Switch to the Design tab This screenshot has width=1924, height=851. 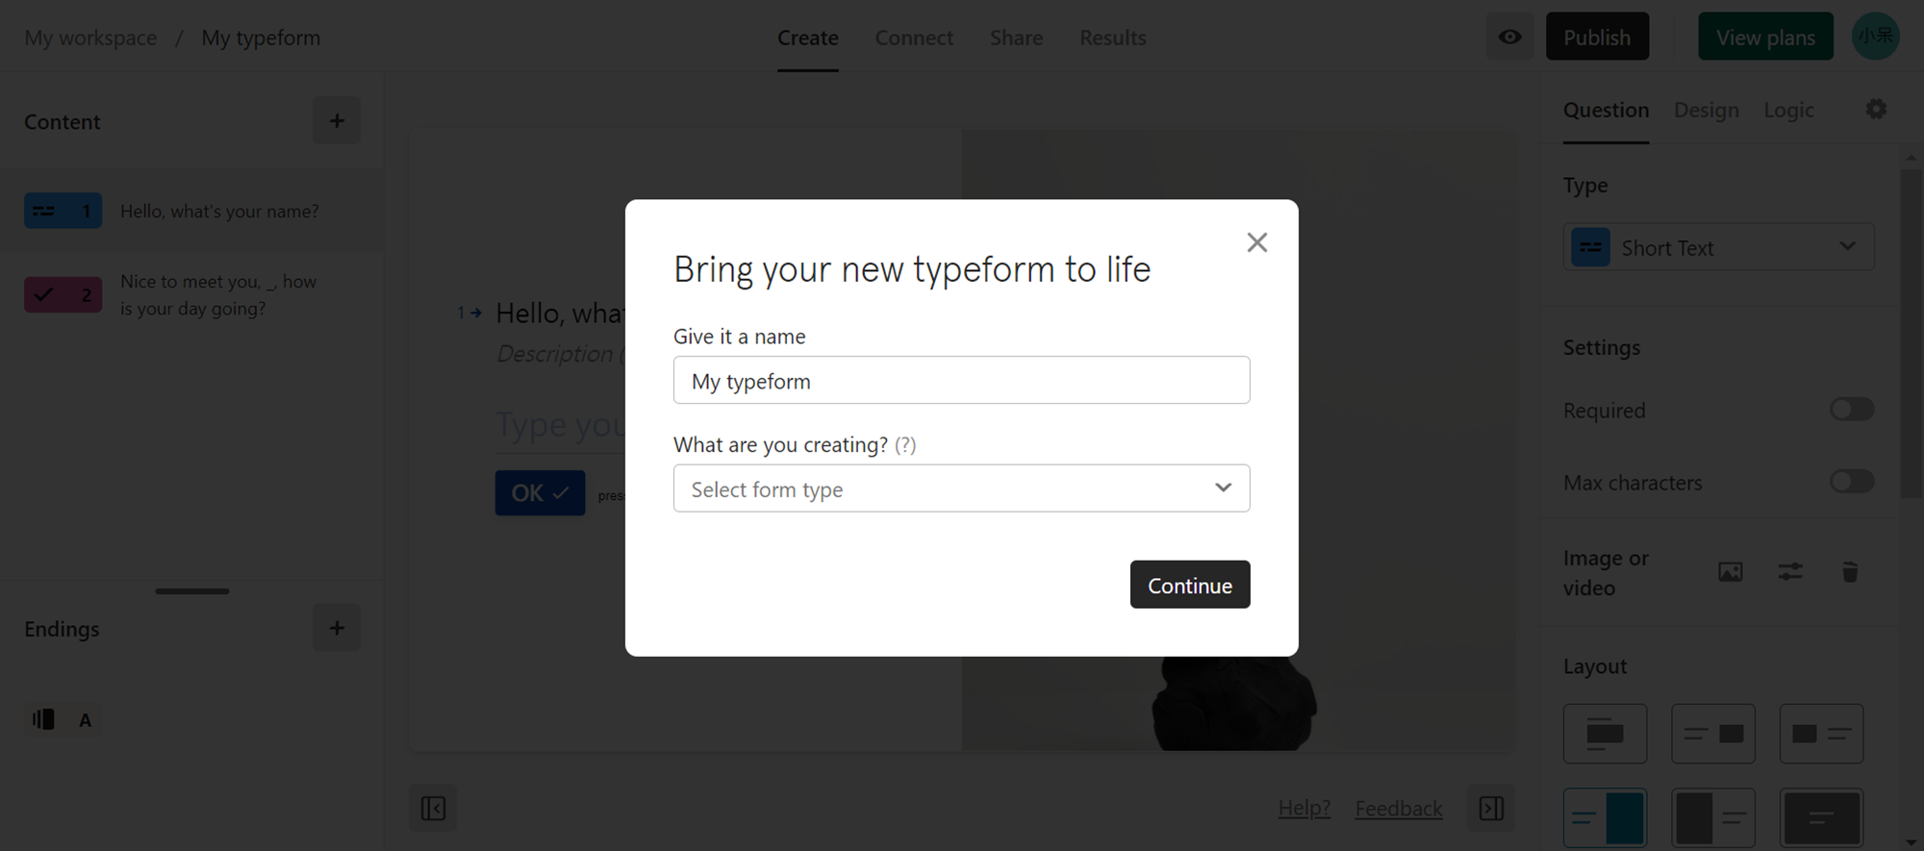tap(1707, 110)
